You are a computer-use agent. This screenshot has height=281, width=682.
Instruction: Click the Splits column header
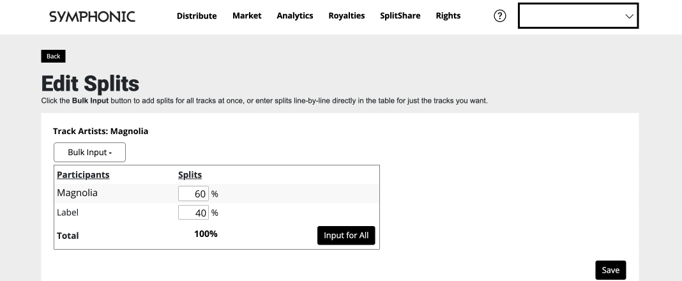[190, 175]
